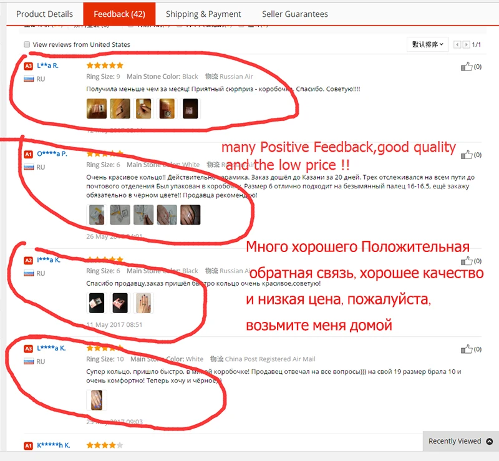Enable View reviews from United States checkbox
Image resolution: width=499 pixels, height=461 pixels.
(27, 44)
